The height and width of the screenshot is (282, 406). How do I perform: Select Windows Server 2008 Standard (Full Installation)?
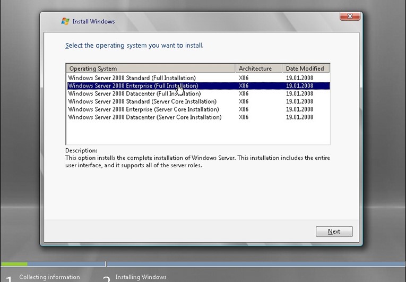[x=132, y=78]
